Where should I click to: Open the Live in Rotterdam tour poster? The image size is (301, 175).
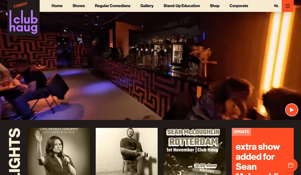(58, 151)
